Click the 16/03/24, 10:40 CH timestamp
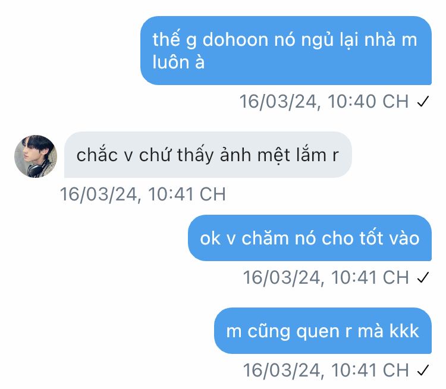Image resolution: width=446 pixels, height=389 pixels. coord(324,101)
